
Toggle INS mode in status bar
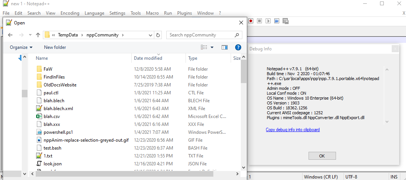(x=394, y=177)
